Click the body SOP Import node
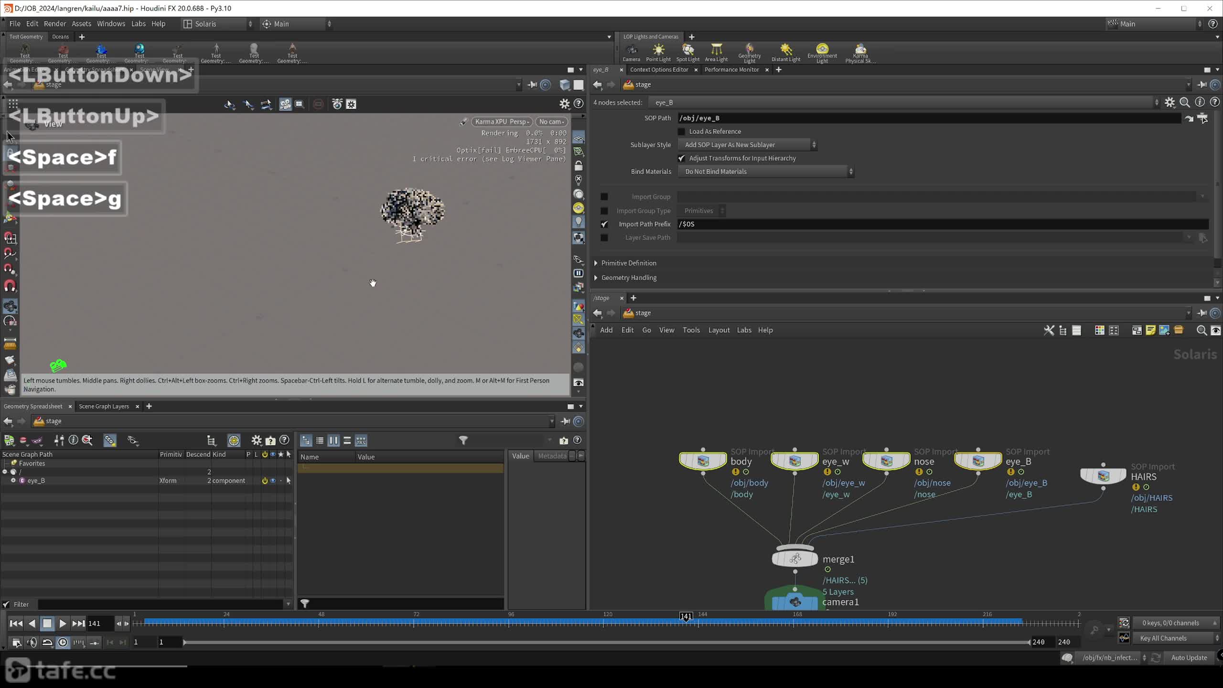This screenshot has width=1223, height=688. pos(703,461)
